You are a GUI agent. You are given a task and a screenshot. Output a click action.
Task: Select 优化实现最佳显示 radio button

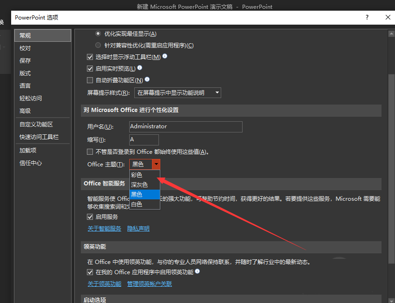(98, 33)
